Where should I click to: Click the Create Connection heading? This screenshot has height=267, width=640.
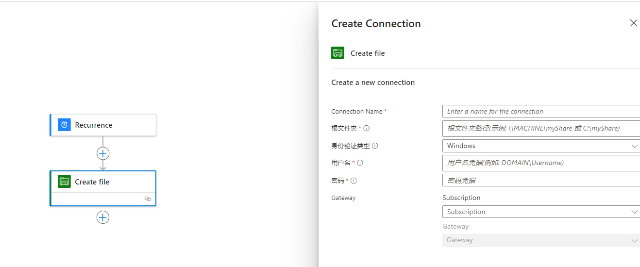coord(376,23)
